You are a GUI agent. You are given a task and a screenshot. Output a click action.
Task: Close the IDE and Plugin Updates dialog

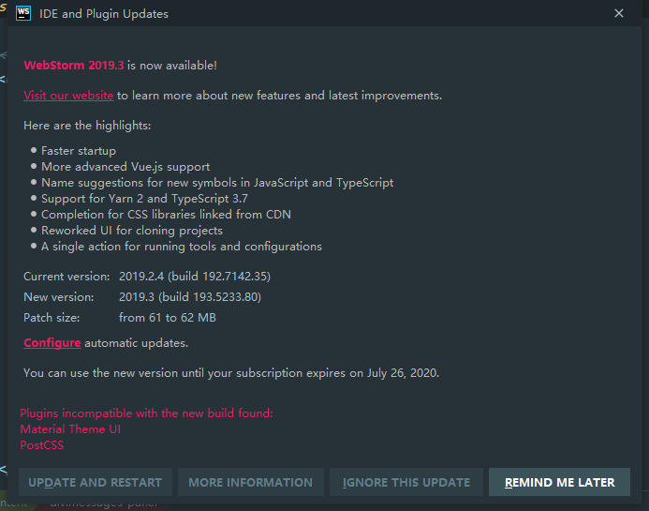tap(619, 14)
